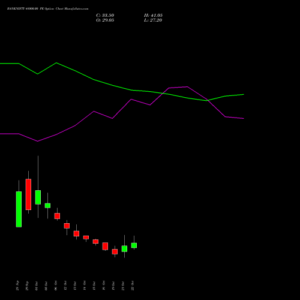Screen dimensions: 300x300
Task: Select the red candle above 14 Oct
Action: coord(86,238)
